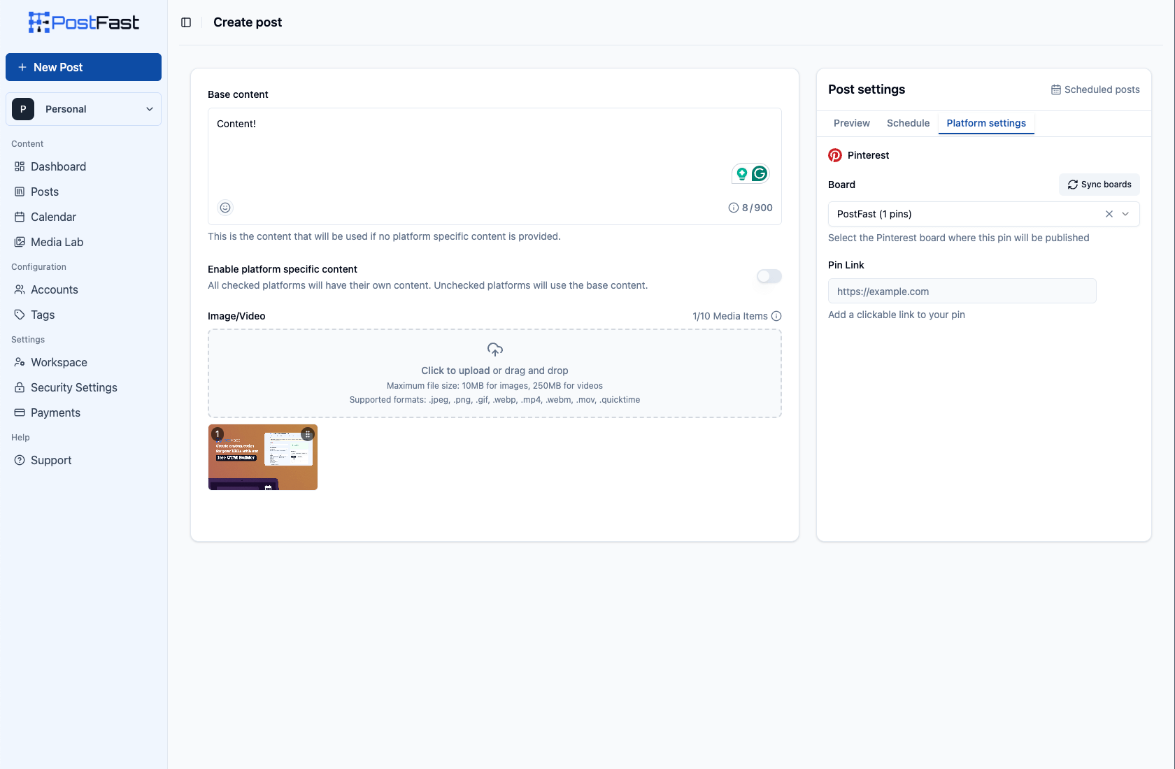
Task: Click the info icon next to the 8/900 counter
Action: point(733,207)
